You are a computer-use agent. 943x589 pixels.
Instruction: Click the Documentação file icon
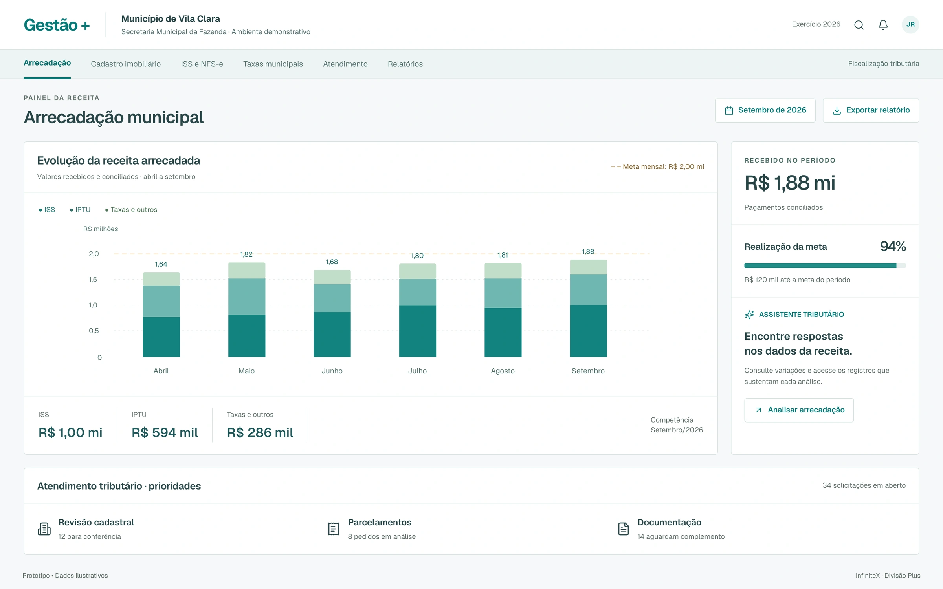(x=624, y=529)
